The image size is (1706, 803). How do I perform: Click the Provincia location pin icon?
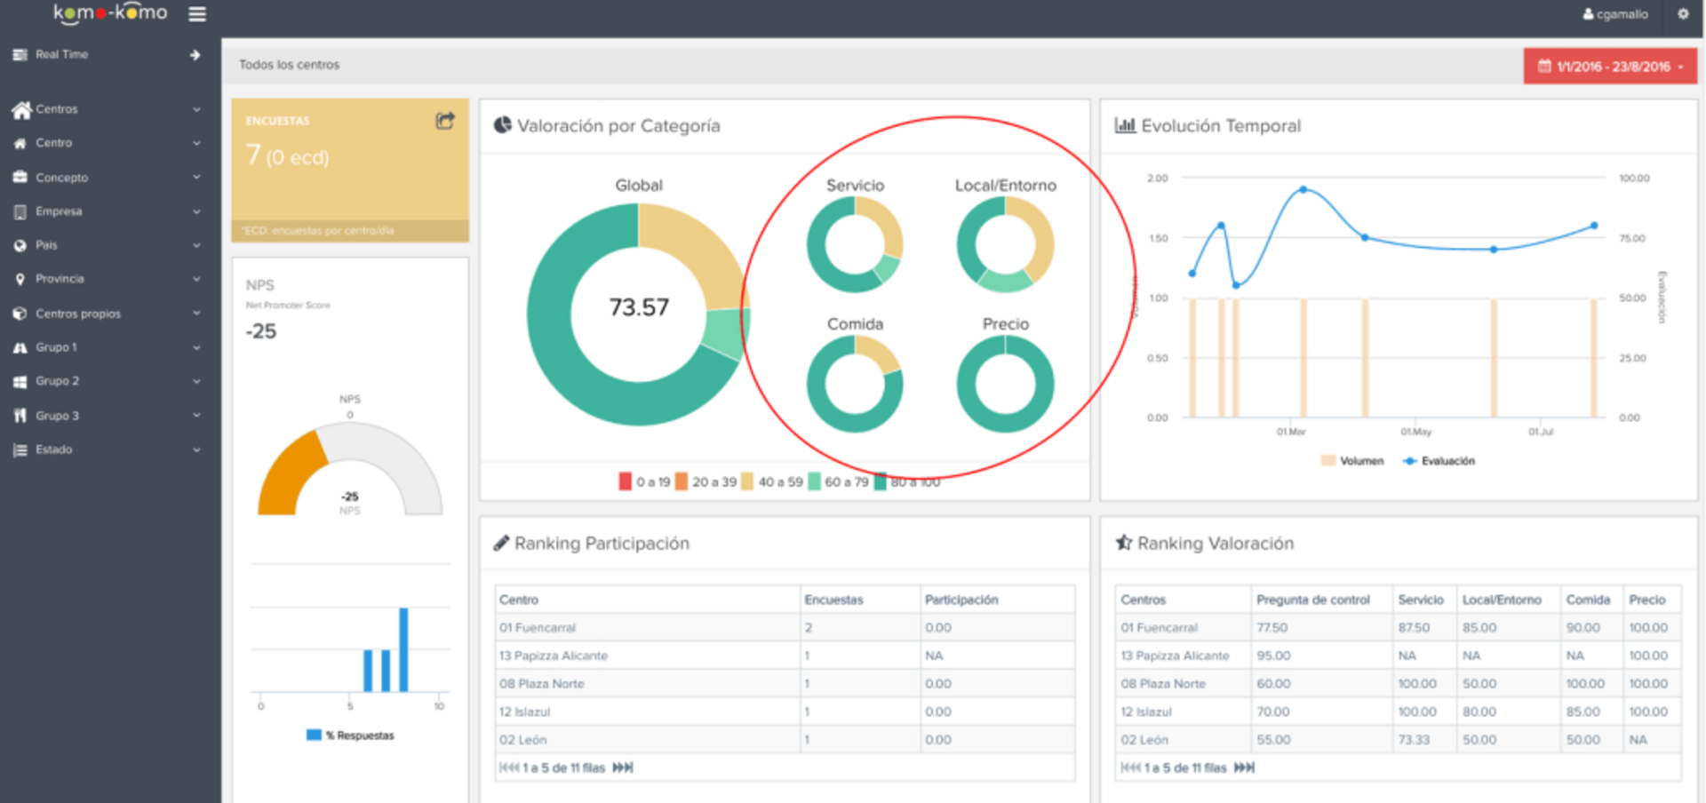click(20, 279)
